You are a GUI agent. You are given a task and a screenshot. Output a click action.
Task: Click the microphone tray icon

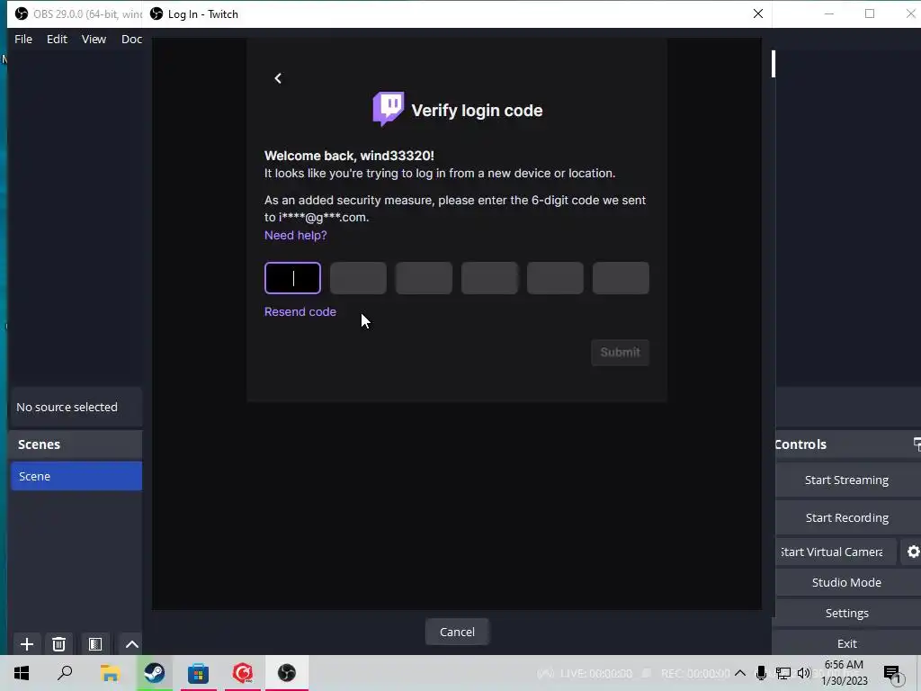[x=761, y=673]
